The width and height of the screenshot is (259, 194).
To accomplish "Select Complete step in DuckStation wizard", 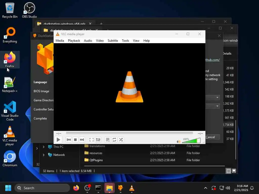I will click(x=40, y=118).
